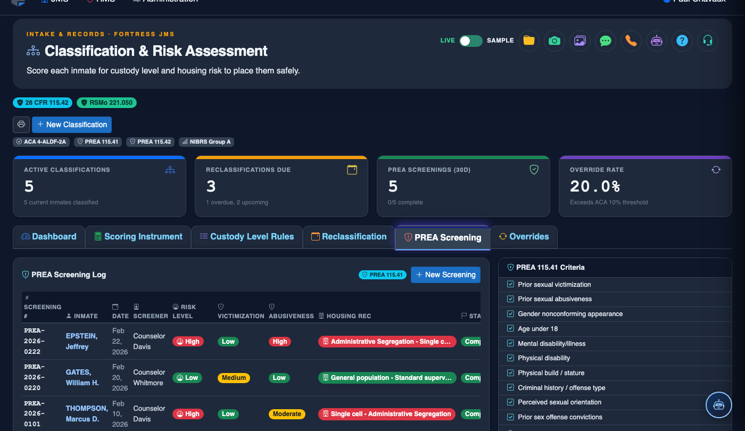This screenshot has width=745, height=431.
Task: Click the blue help question mark icon
Action: point(682,41)
